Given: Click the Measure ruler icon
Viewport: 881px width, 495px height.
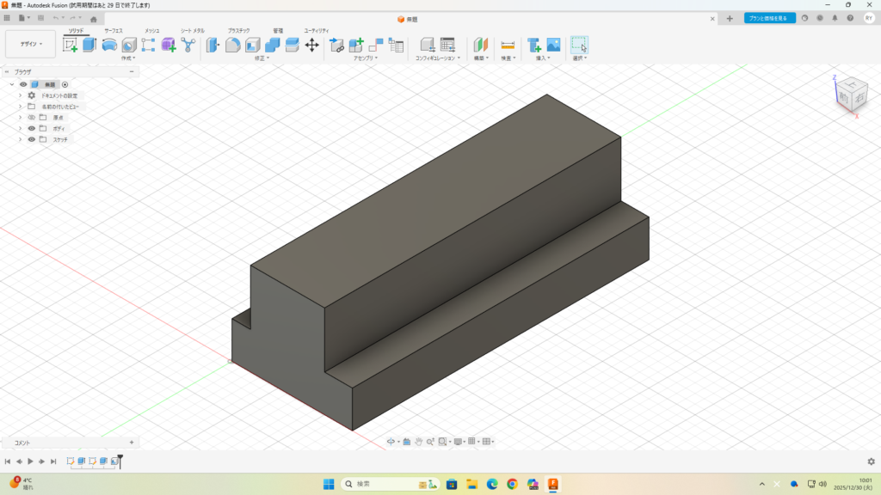Looking at the screenshot, I should coord(508,45).
